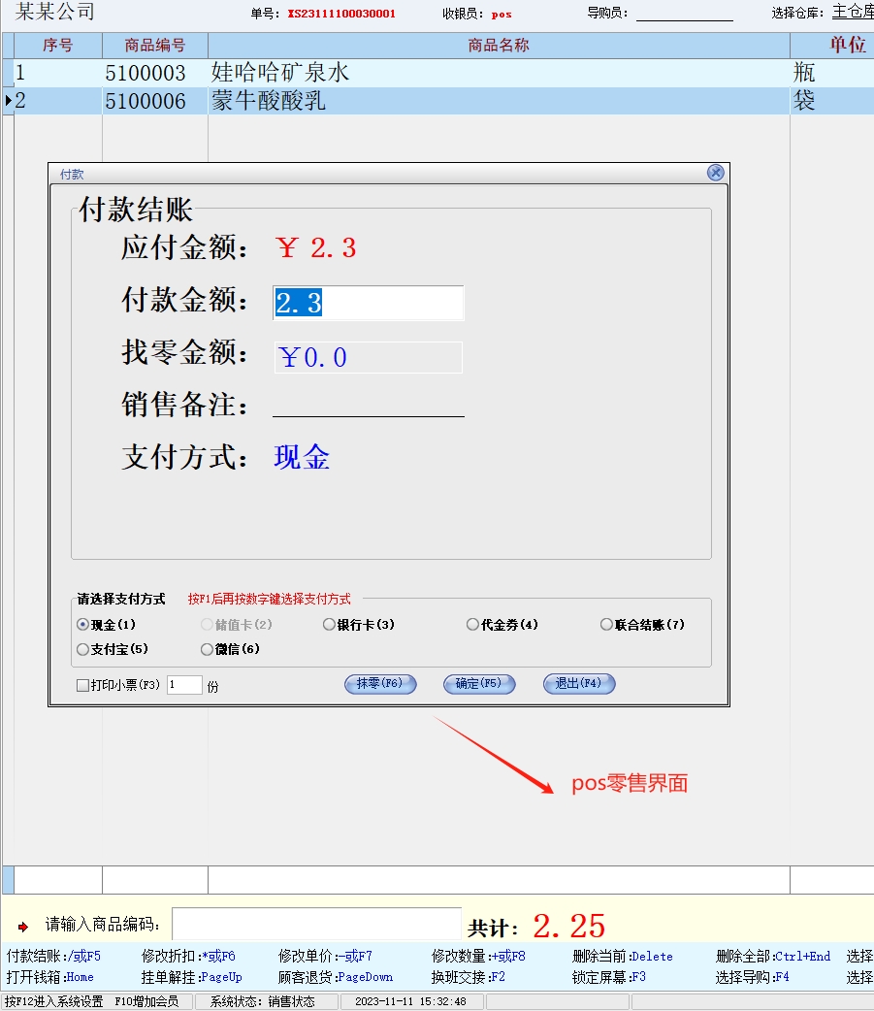Image resolution: width=874 pixels, height=1011 pixels.
Task: Select 银行卡(3) payment method
Action: (x=330, y=625)
